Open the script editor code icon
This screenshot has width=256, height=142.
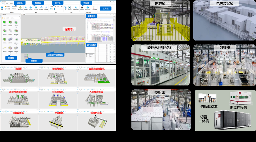pos(41,8)
